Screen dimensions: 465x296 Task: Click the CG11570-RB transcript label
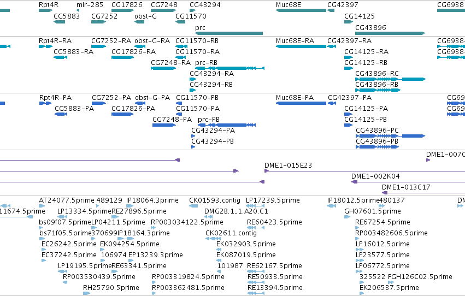tap(197, 41)
